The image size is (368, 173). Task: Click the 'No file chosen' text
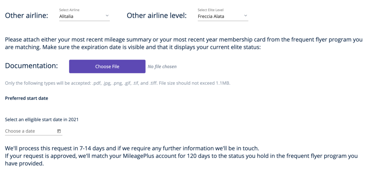point(162,66)
